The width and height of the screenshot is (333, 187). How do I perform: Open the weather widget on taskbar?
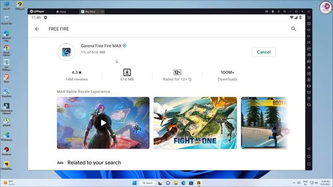pyautogui.click(x=9, y=183)
